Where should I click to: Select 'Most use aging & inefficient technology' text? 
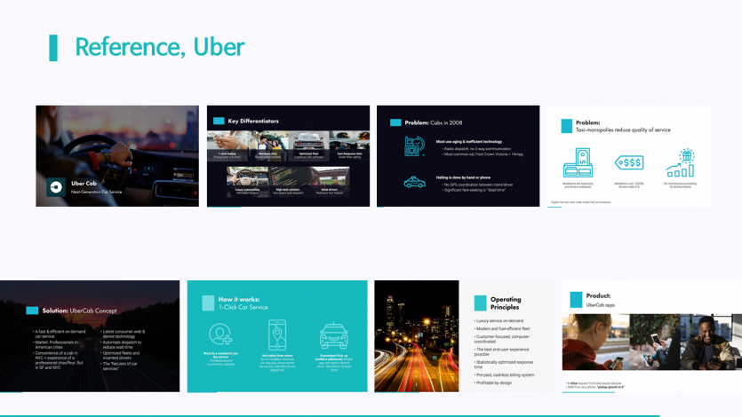pos(469,142)
